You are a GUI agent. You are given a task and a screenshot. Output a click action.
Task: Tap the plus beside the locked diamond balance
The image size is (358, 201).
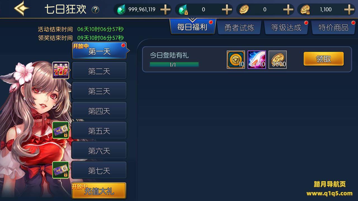pyautogui.click(x=227, y=9)
